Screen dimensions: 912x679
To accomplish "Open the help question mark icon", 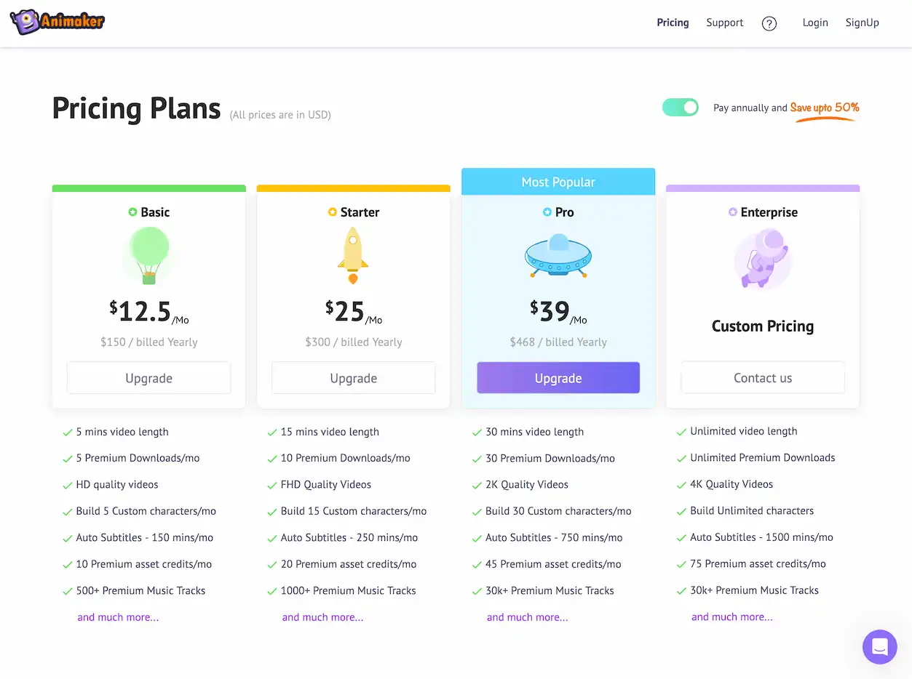I will pyautogui.click(x=769, y=23).
